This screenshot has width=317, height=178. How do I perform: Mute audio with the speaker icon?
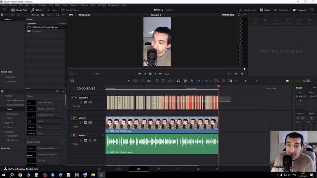pyautogui.click(x=287, y=81)
